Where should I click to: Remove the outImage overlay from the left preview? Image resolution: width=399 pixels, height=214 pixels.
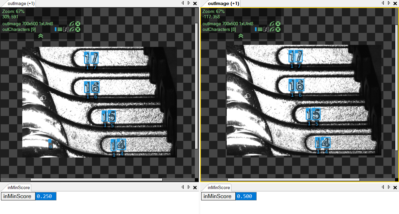pyautogui.click(x=78, y=24)
